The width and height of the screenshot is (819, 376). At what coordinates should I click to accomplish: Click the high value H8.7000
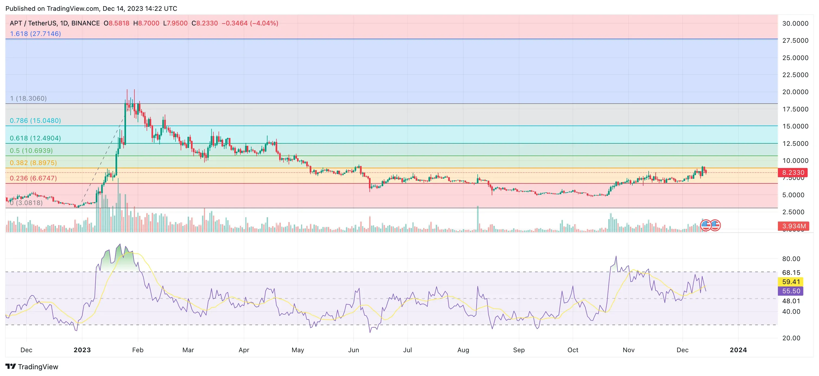pyautogui.click(x=146, y=23)
